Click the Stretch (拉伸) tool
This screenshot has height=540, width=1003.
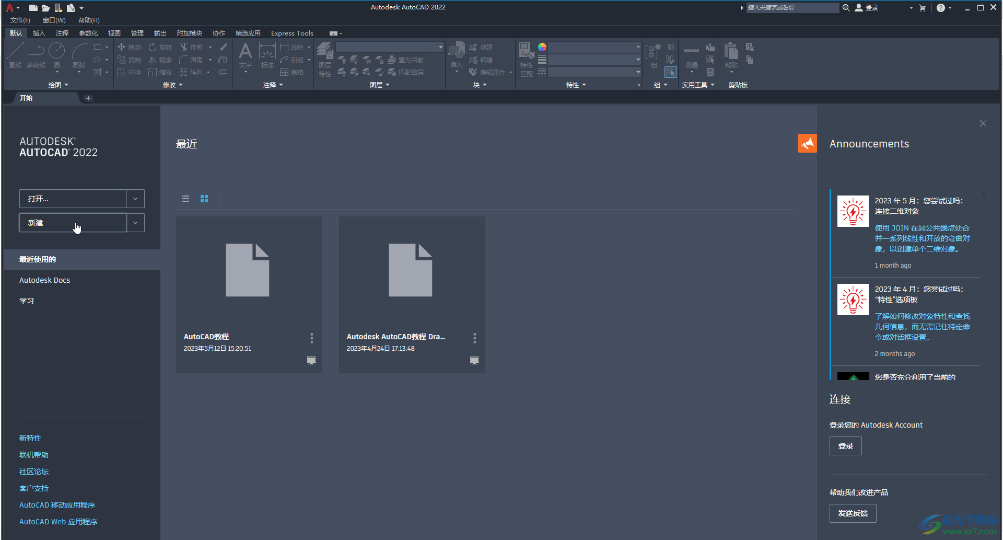coord(130,72)
